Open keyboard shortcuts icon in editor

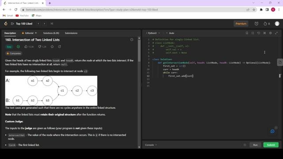point(264,33)
